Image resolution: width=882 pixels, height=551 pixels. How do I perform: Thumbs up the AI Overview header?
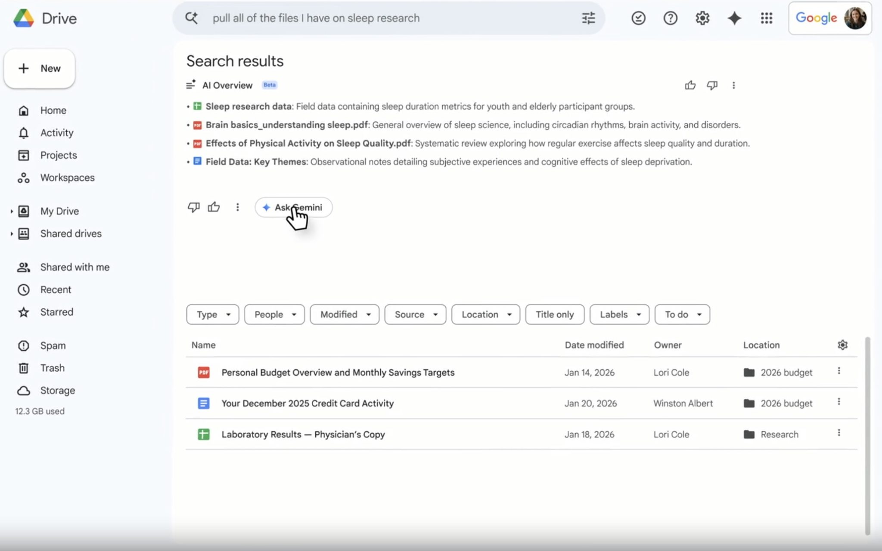coord(690,85)
